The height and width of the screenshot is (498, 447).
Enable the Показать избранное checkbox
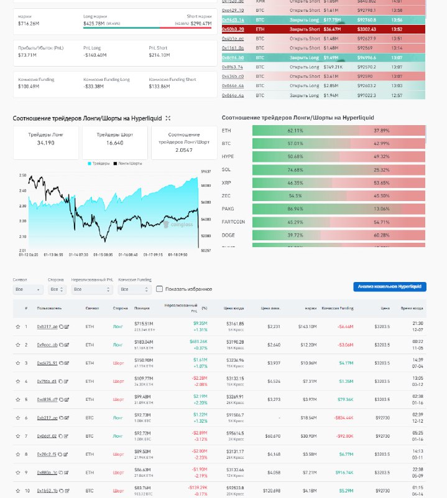[x=160, y=289]
